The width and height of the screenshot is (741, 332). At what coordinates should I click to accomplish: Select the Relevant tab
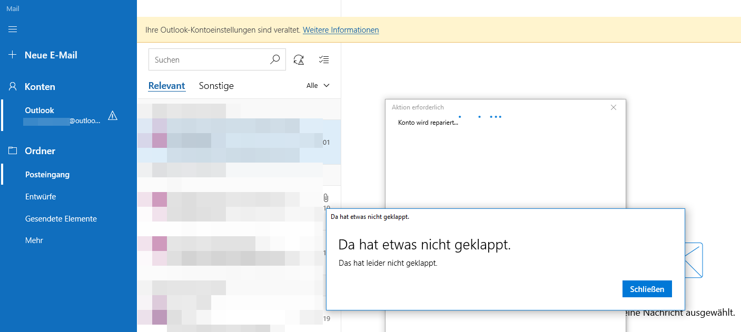pos(166,86)
